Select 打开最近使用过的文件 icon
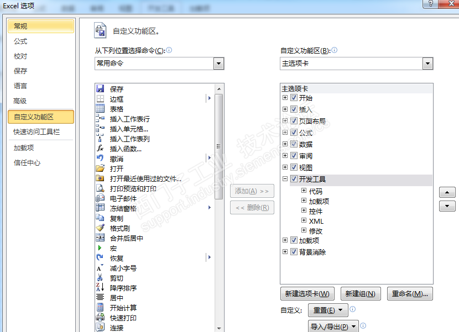The height and width of the screenshot is (332, 459). [100, 178]
